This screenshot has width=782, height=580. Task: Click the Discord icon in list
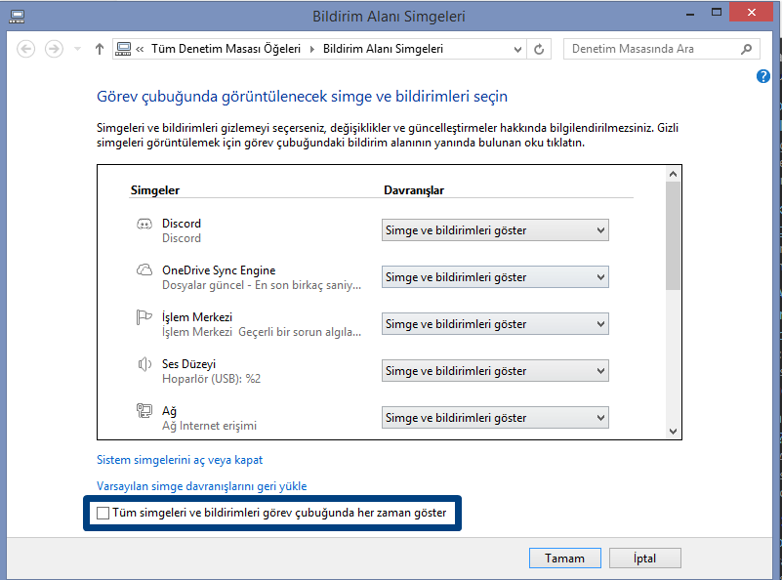144,225
